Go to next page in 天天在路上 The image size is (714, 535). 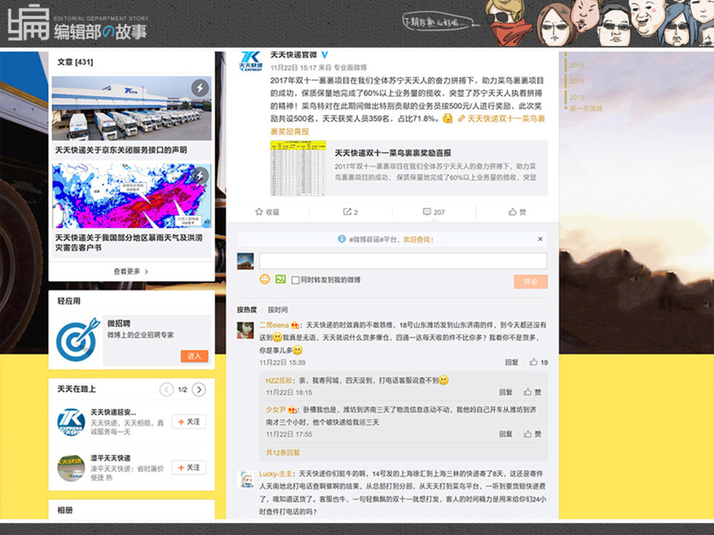tap(199, 389)
